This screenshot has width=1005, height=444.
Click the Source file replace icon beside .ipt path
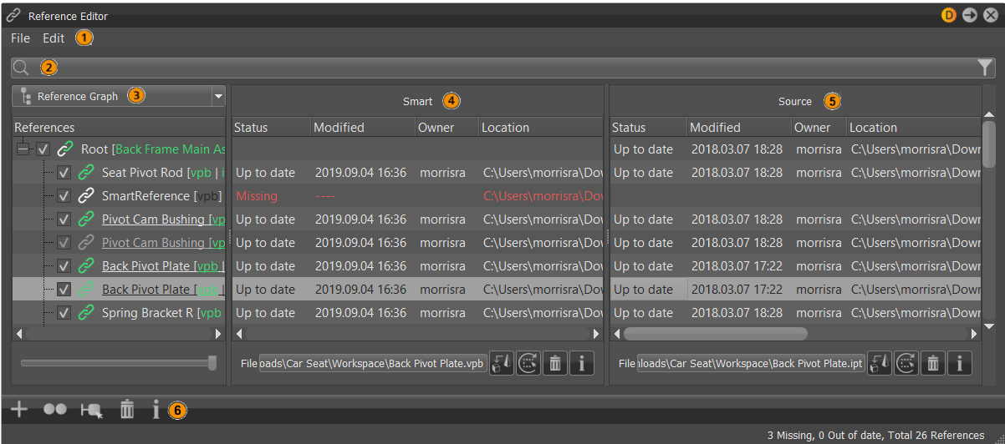880,364
